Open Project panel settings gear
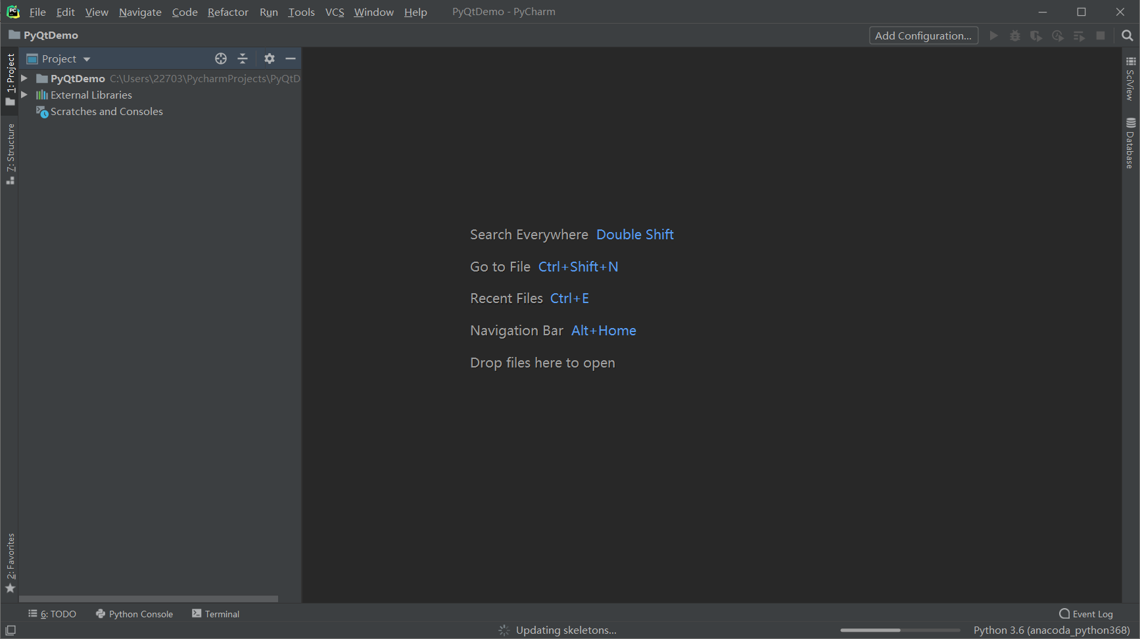 pos(270,59)
